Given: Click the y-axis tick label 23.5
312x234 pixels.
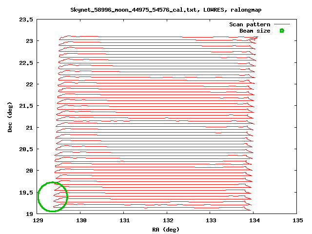Looking at the screenshot, I should (x=26, y=19).
